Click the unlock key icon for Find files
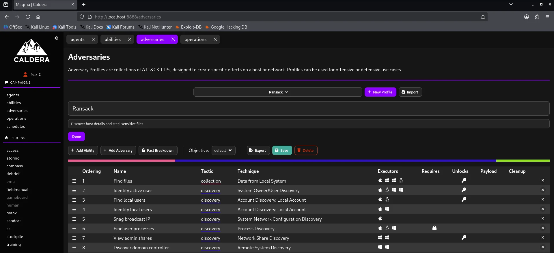 point(464,181)
